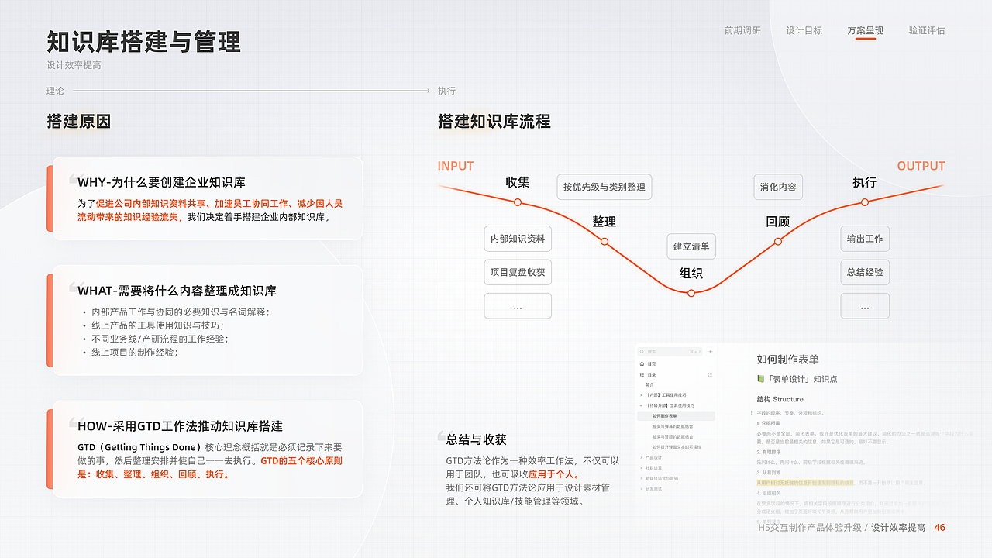Click the home icon next to 首页
The width and height of the screenshot is (992, 558).
pos(642,363)
